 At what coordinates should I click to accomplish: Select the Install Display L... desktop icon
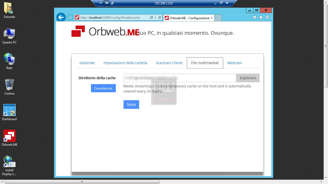coord(9,166)
